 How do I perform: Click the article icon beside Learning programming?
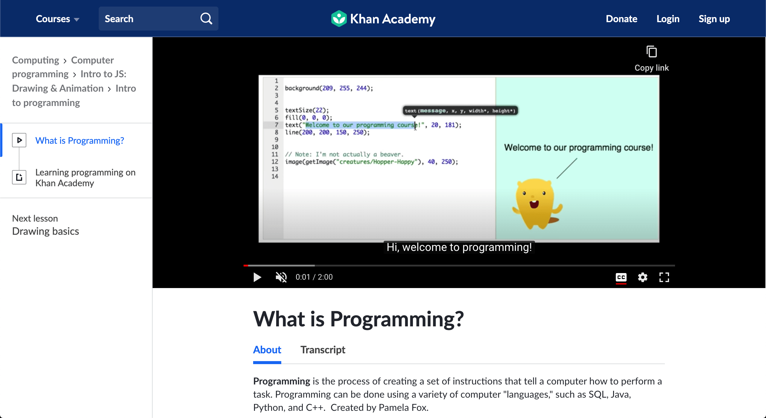coord(19,177)
